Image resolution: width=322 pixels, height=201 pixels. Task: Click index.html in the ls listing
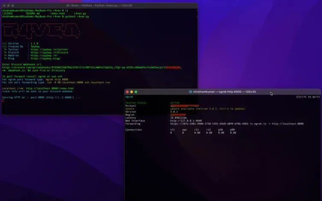[x=57, y=14]
